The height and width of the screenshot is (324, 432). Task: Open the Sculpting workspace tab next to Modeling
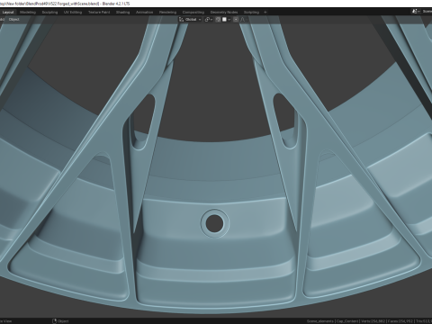(x=49, y=13)
